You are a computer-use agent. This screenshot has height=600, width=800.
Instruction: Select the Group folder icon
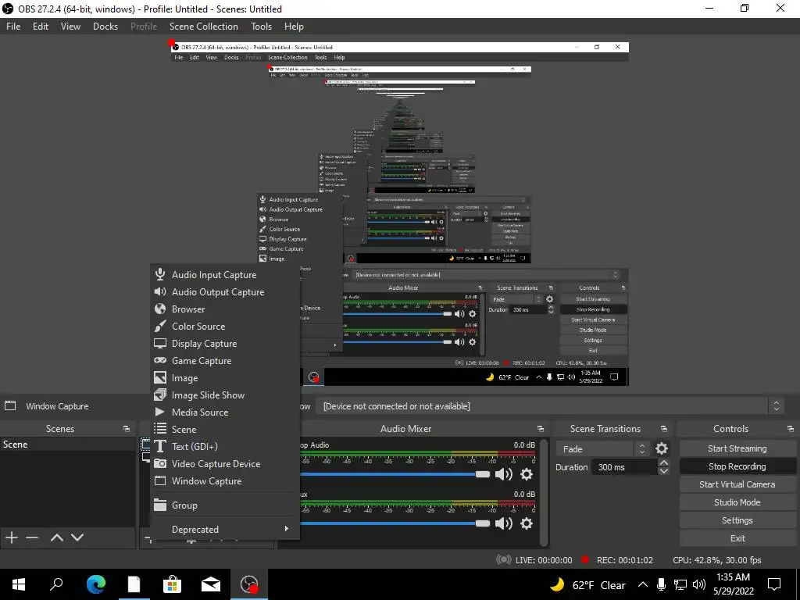(160, 505)
